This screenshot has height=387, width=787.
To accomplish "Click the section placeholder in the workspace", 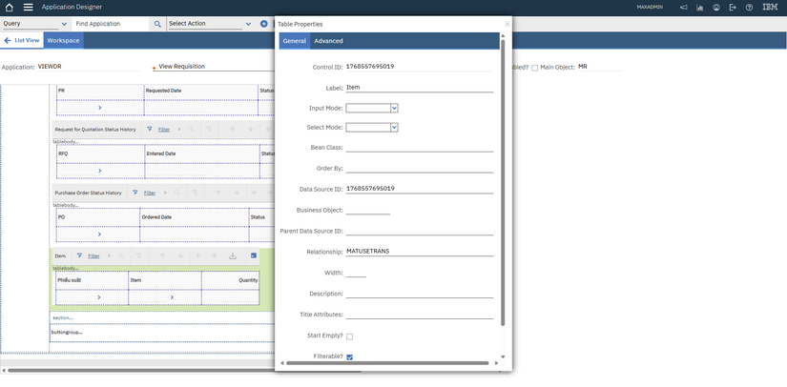I will point(63,317).
